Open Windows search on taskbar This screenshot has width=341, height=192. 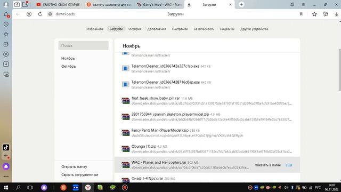coord(18,187)
